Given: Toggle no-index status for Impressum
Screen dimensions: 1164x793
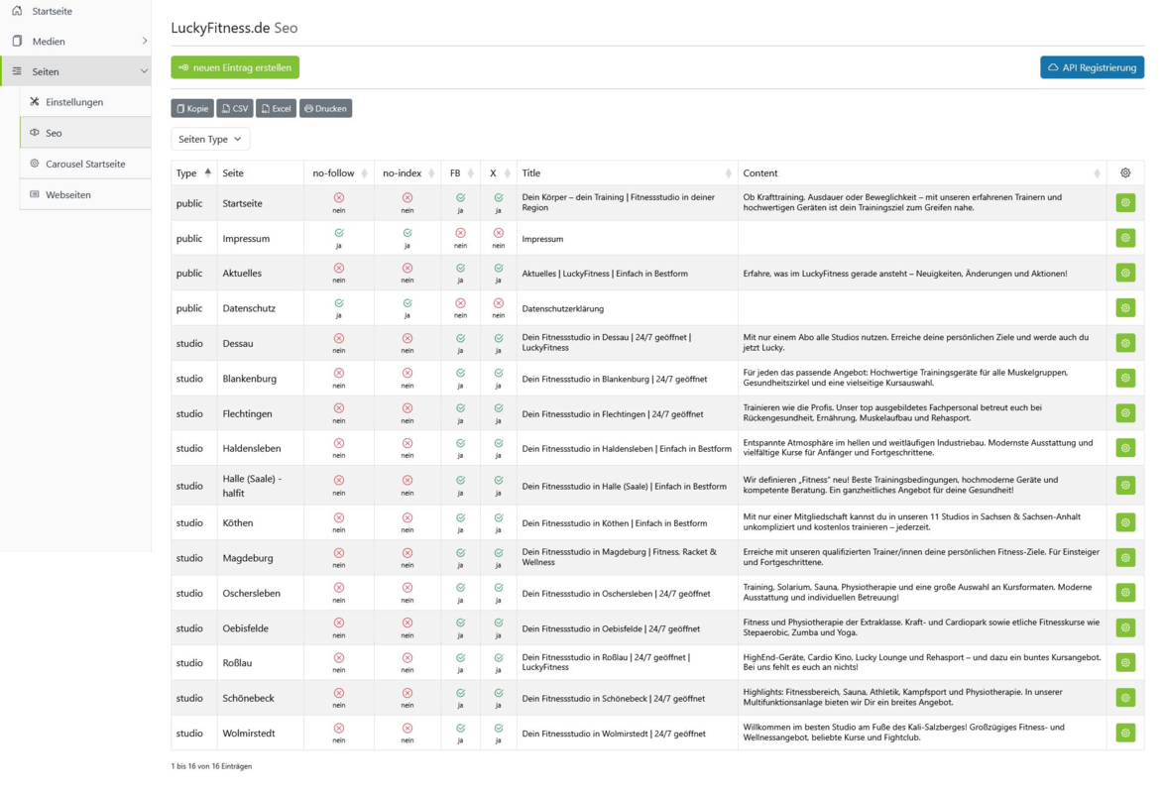Looking at the screenshot, I should pos(407,233).
